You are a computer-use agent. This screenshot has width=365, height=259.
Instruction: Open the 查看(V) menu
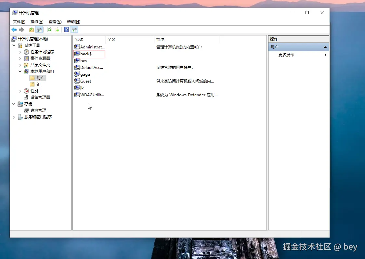pos(55,21)
